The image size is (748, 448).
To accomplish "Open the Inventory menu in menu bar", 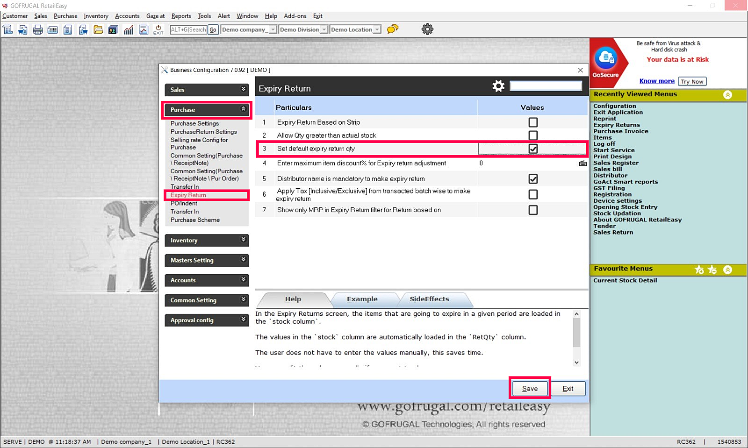I will click(x=96, y=16).
